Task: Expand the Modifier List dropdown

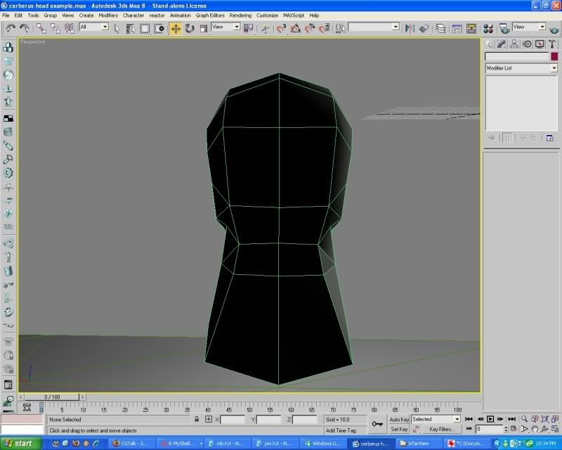Action: [x=553, y=68]
